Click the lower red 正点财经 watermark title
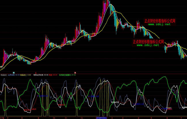The image size is (187, 119). (148, 41)
